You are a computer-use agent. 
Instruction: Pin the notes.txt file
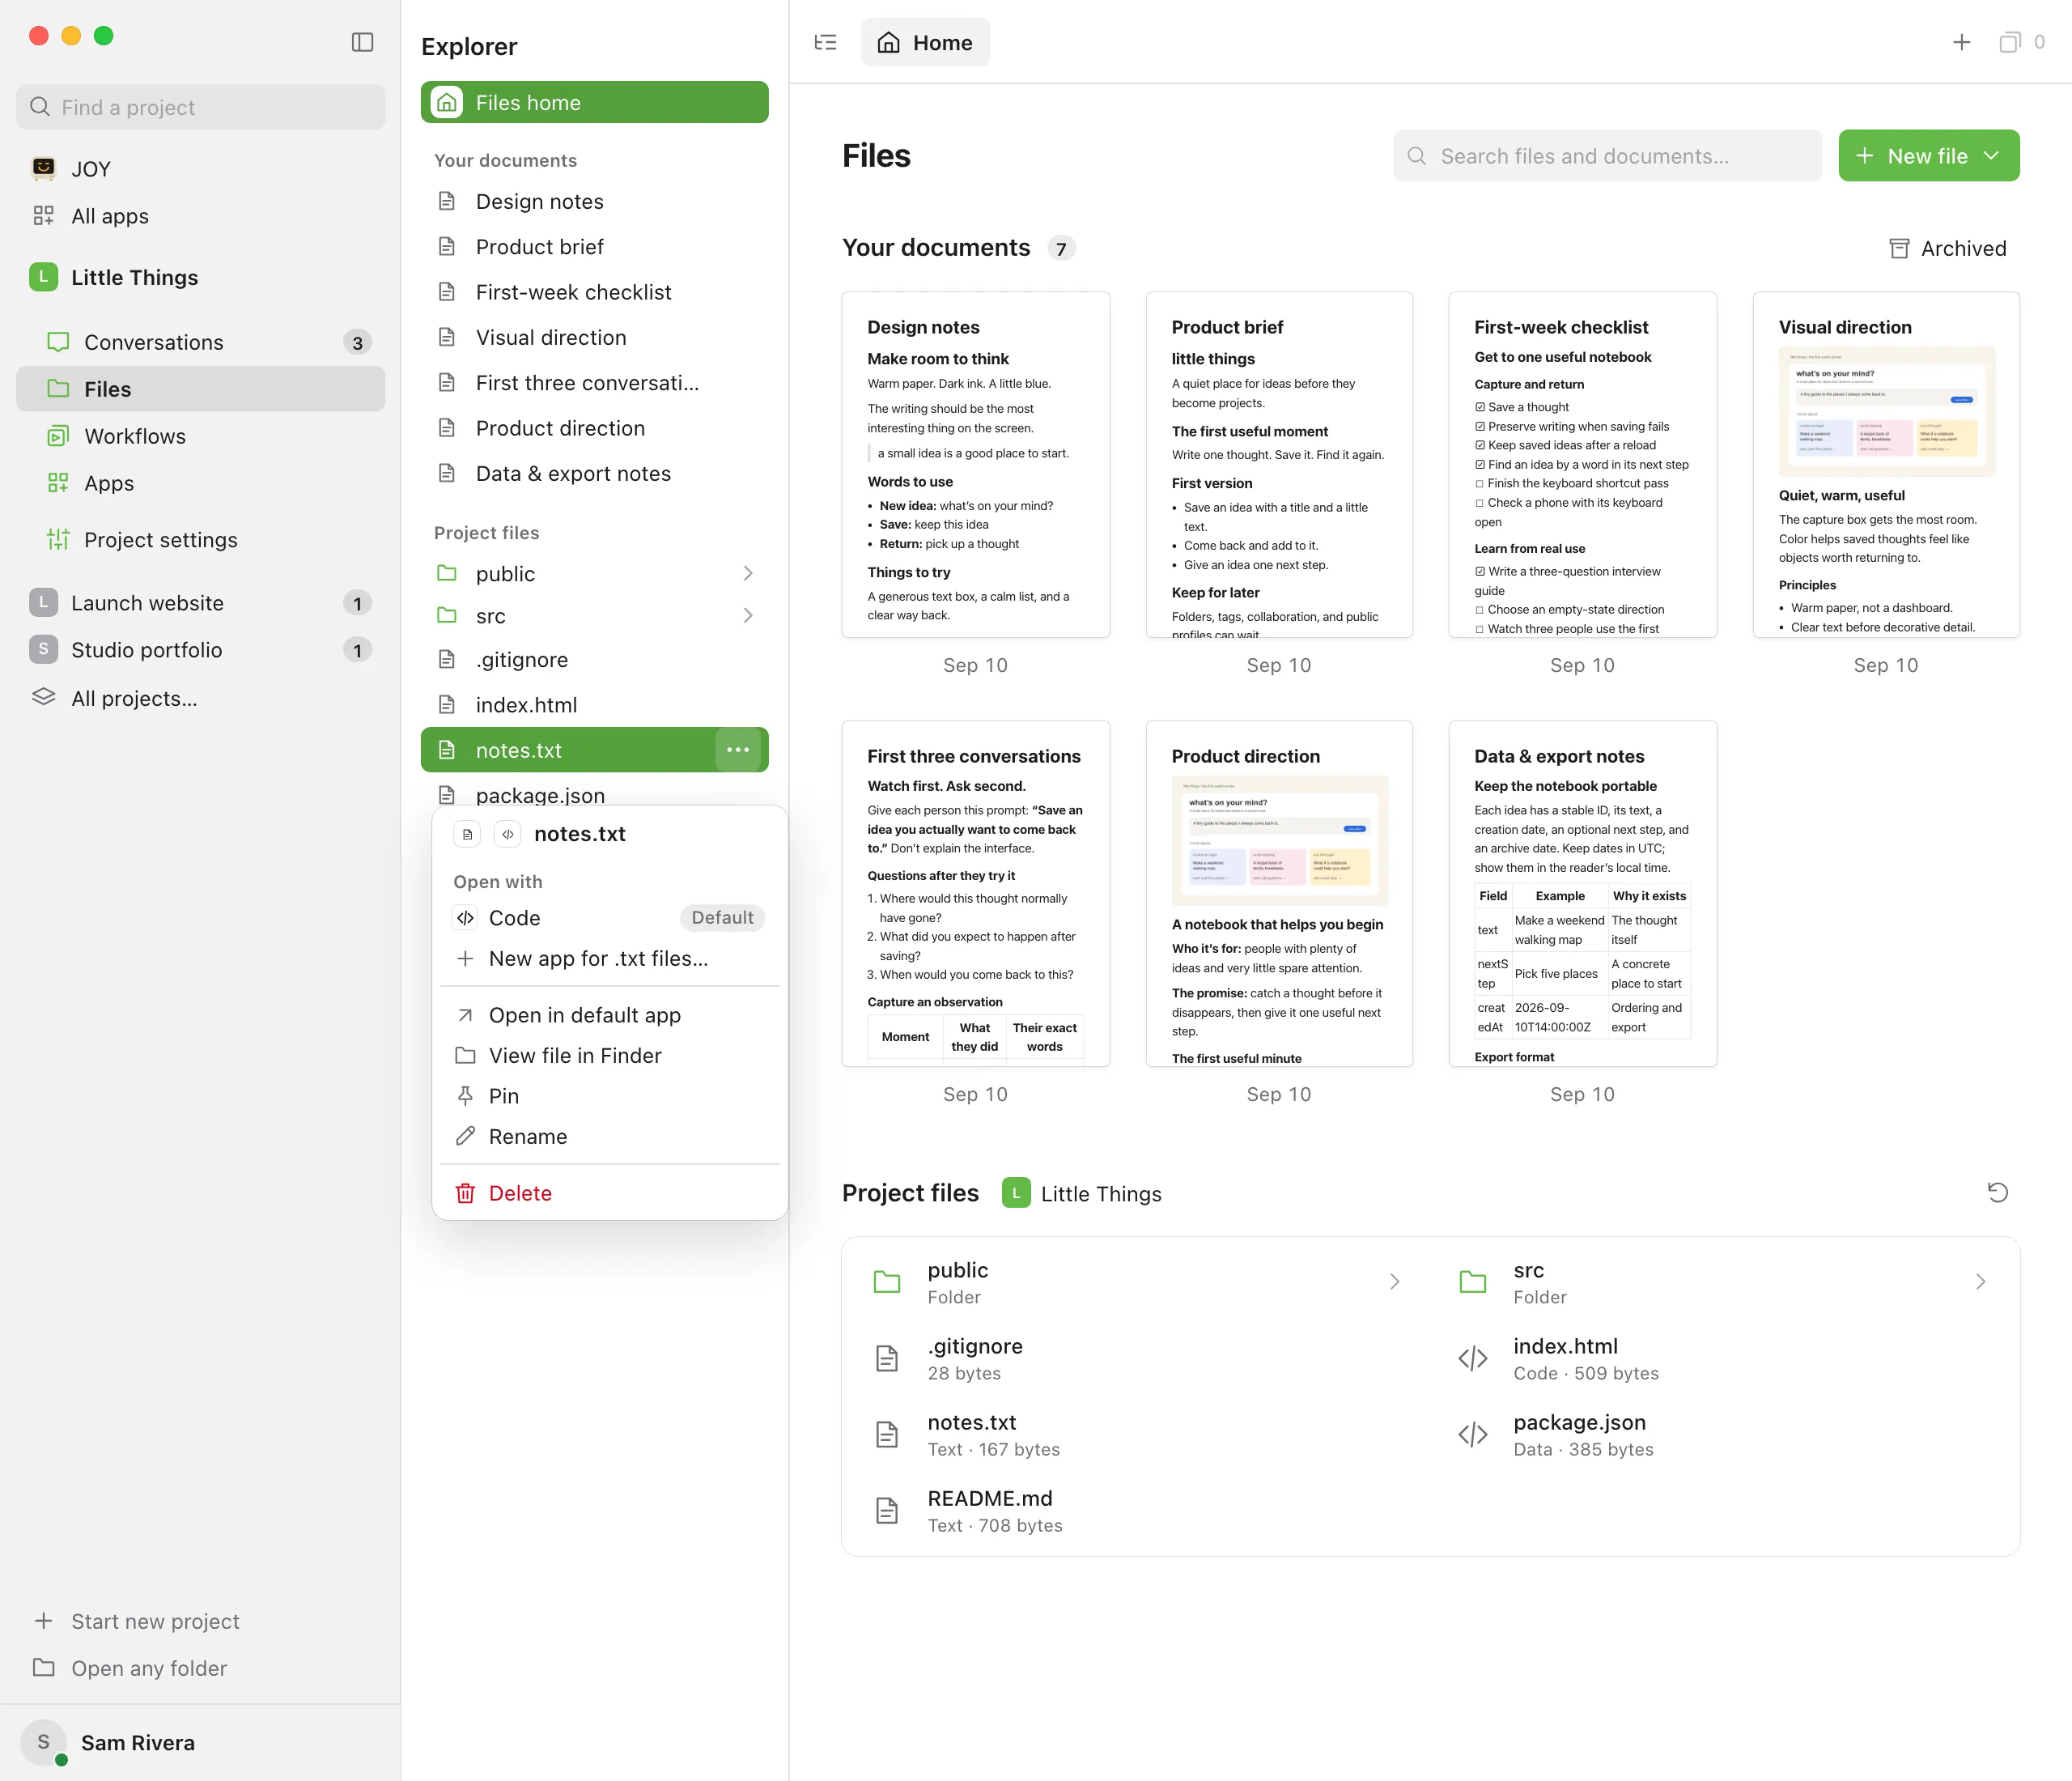pos(609,1096)
